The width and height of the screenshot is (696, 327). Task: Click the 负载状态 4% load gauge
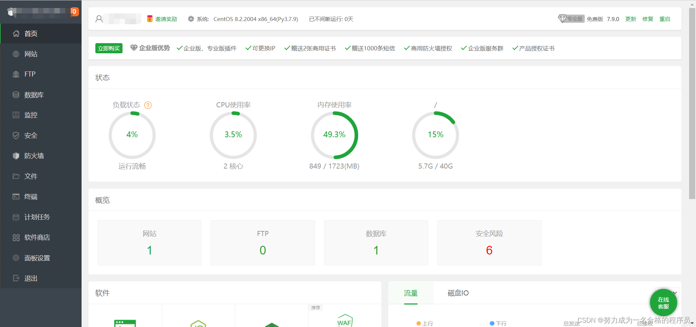point(132,135)
